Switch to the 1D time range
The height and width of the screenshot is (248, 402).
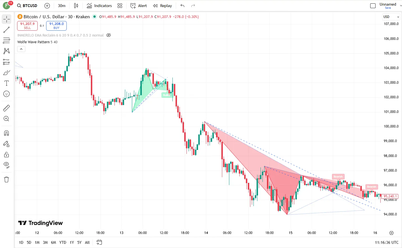coord(21,242)
